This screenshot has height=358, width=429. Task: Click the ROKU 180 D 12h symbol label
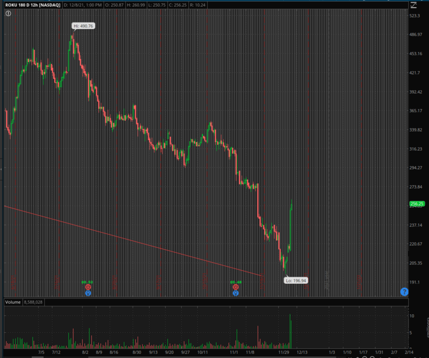(x=33, y=5)
